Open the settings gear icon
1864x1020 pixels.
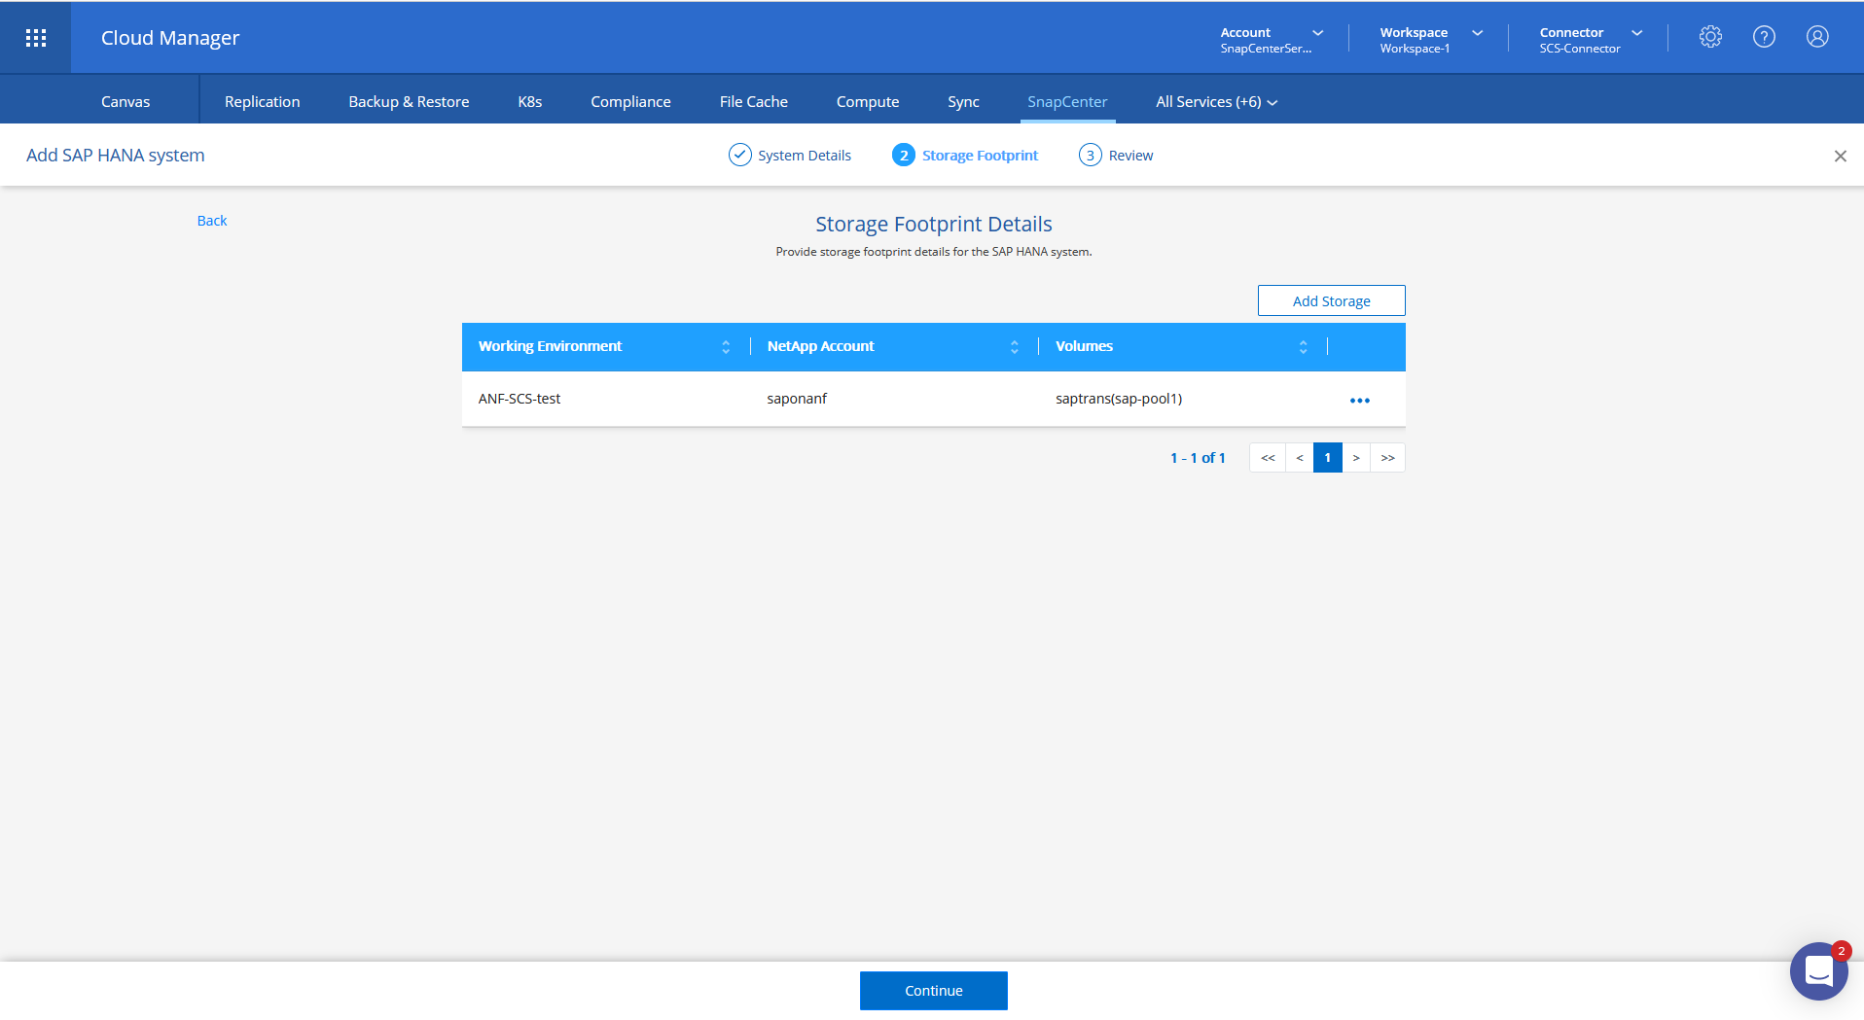pyautogui.click(x=1710, y=37)
